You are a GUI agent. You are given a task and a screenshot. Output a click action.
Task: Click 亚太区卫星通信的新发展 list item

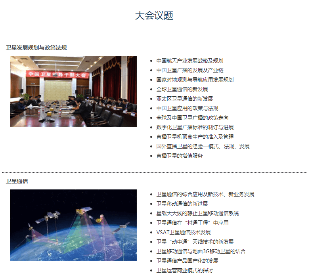click(185, 99)
